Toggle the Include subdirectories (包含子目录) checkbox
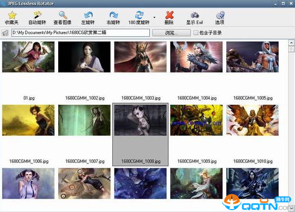295x212 pixels. (x=196, y=33)
